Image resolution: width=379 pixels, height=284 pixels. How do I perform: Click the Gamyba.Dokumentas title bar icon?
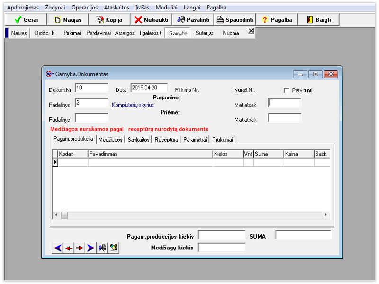coord(50,74)
